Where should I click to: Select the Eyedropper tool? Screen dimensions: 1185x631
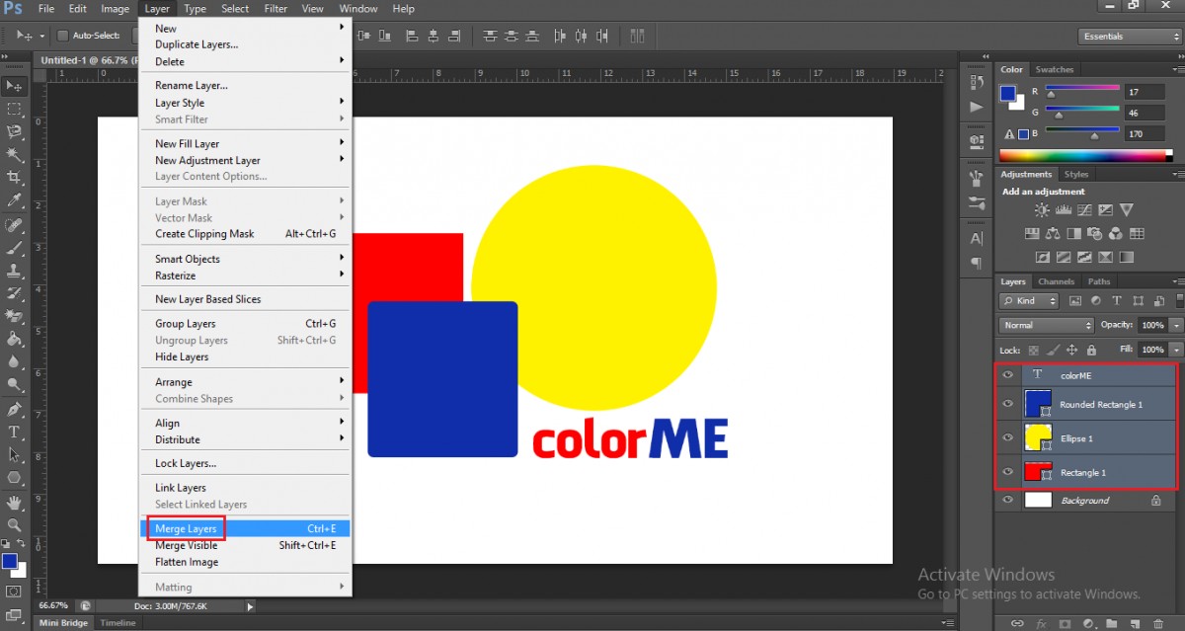point(14,200)
